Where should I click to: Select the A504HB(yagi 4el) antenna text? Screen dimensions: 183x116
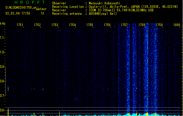(x=103, y=14)
